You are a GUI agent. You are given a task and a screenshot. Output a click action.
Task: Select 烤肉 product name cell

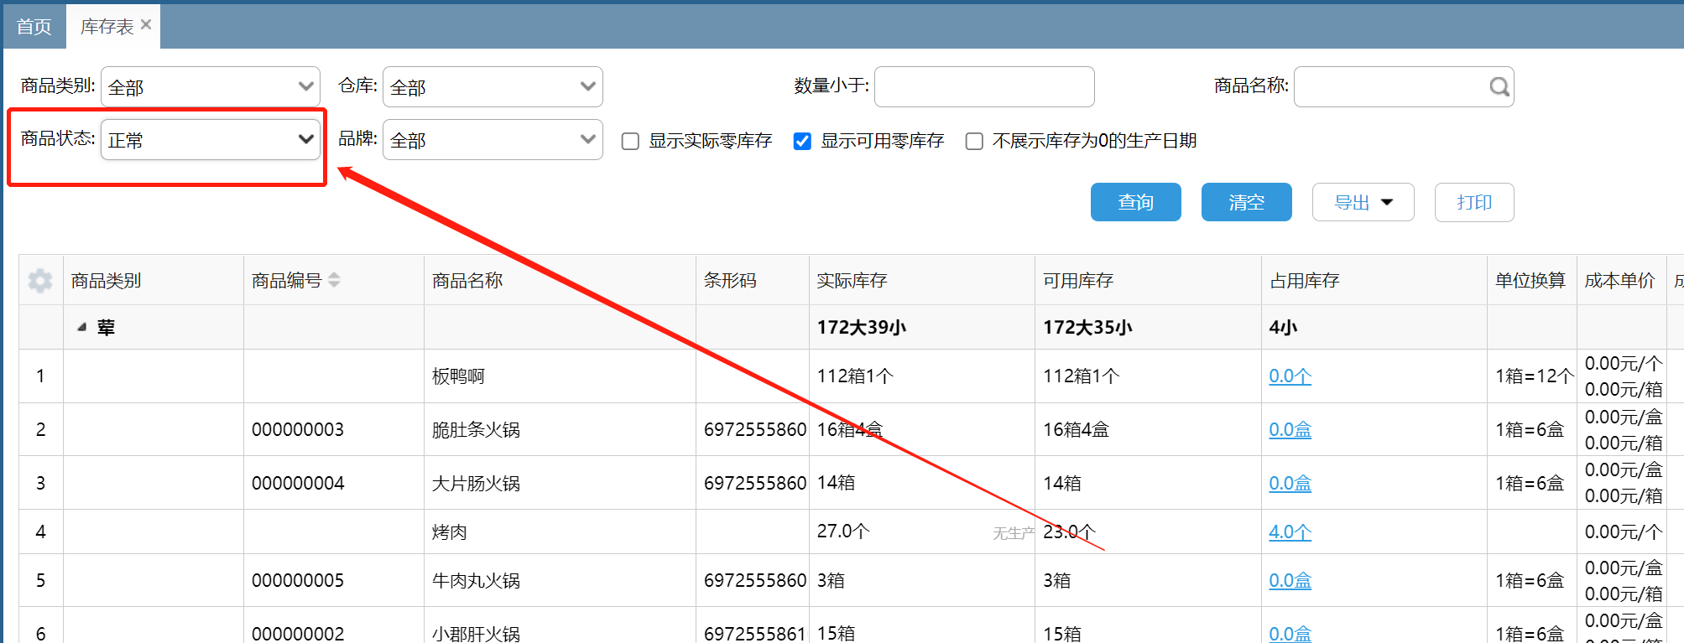(x=560, y=532)
